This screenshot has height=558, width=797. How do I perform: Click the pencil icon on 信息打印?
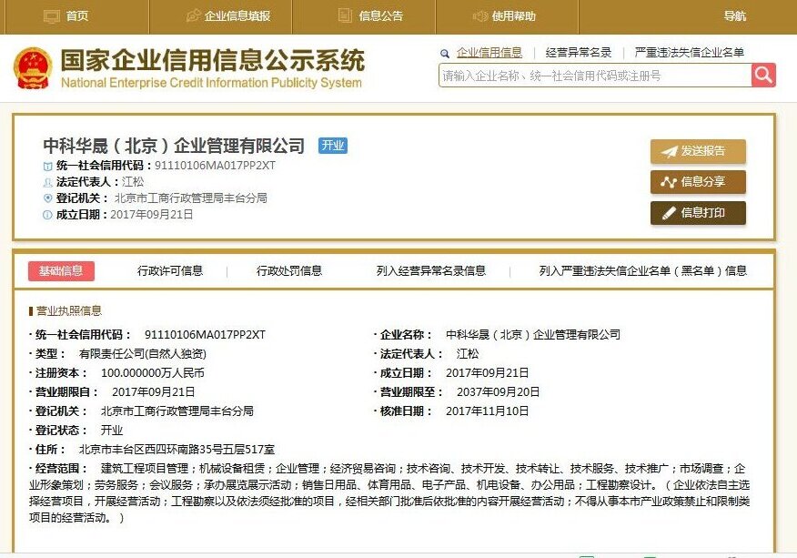coord(669,213)
